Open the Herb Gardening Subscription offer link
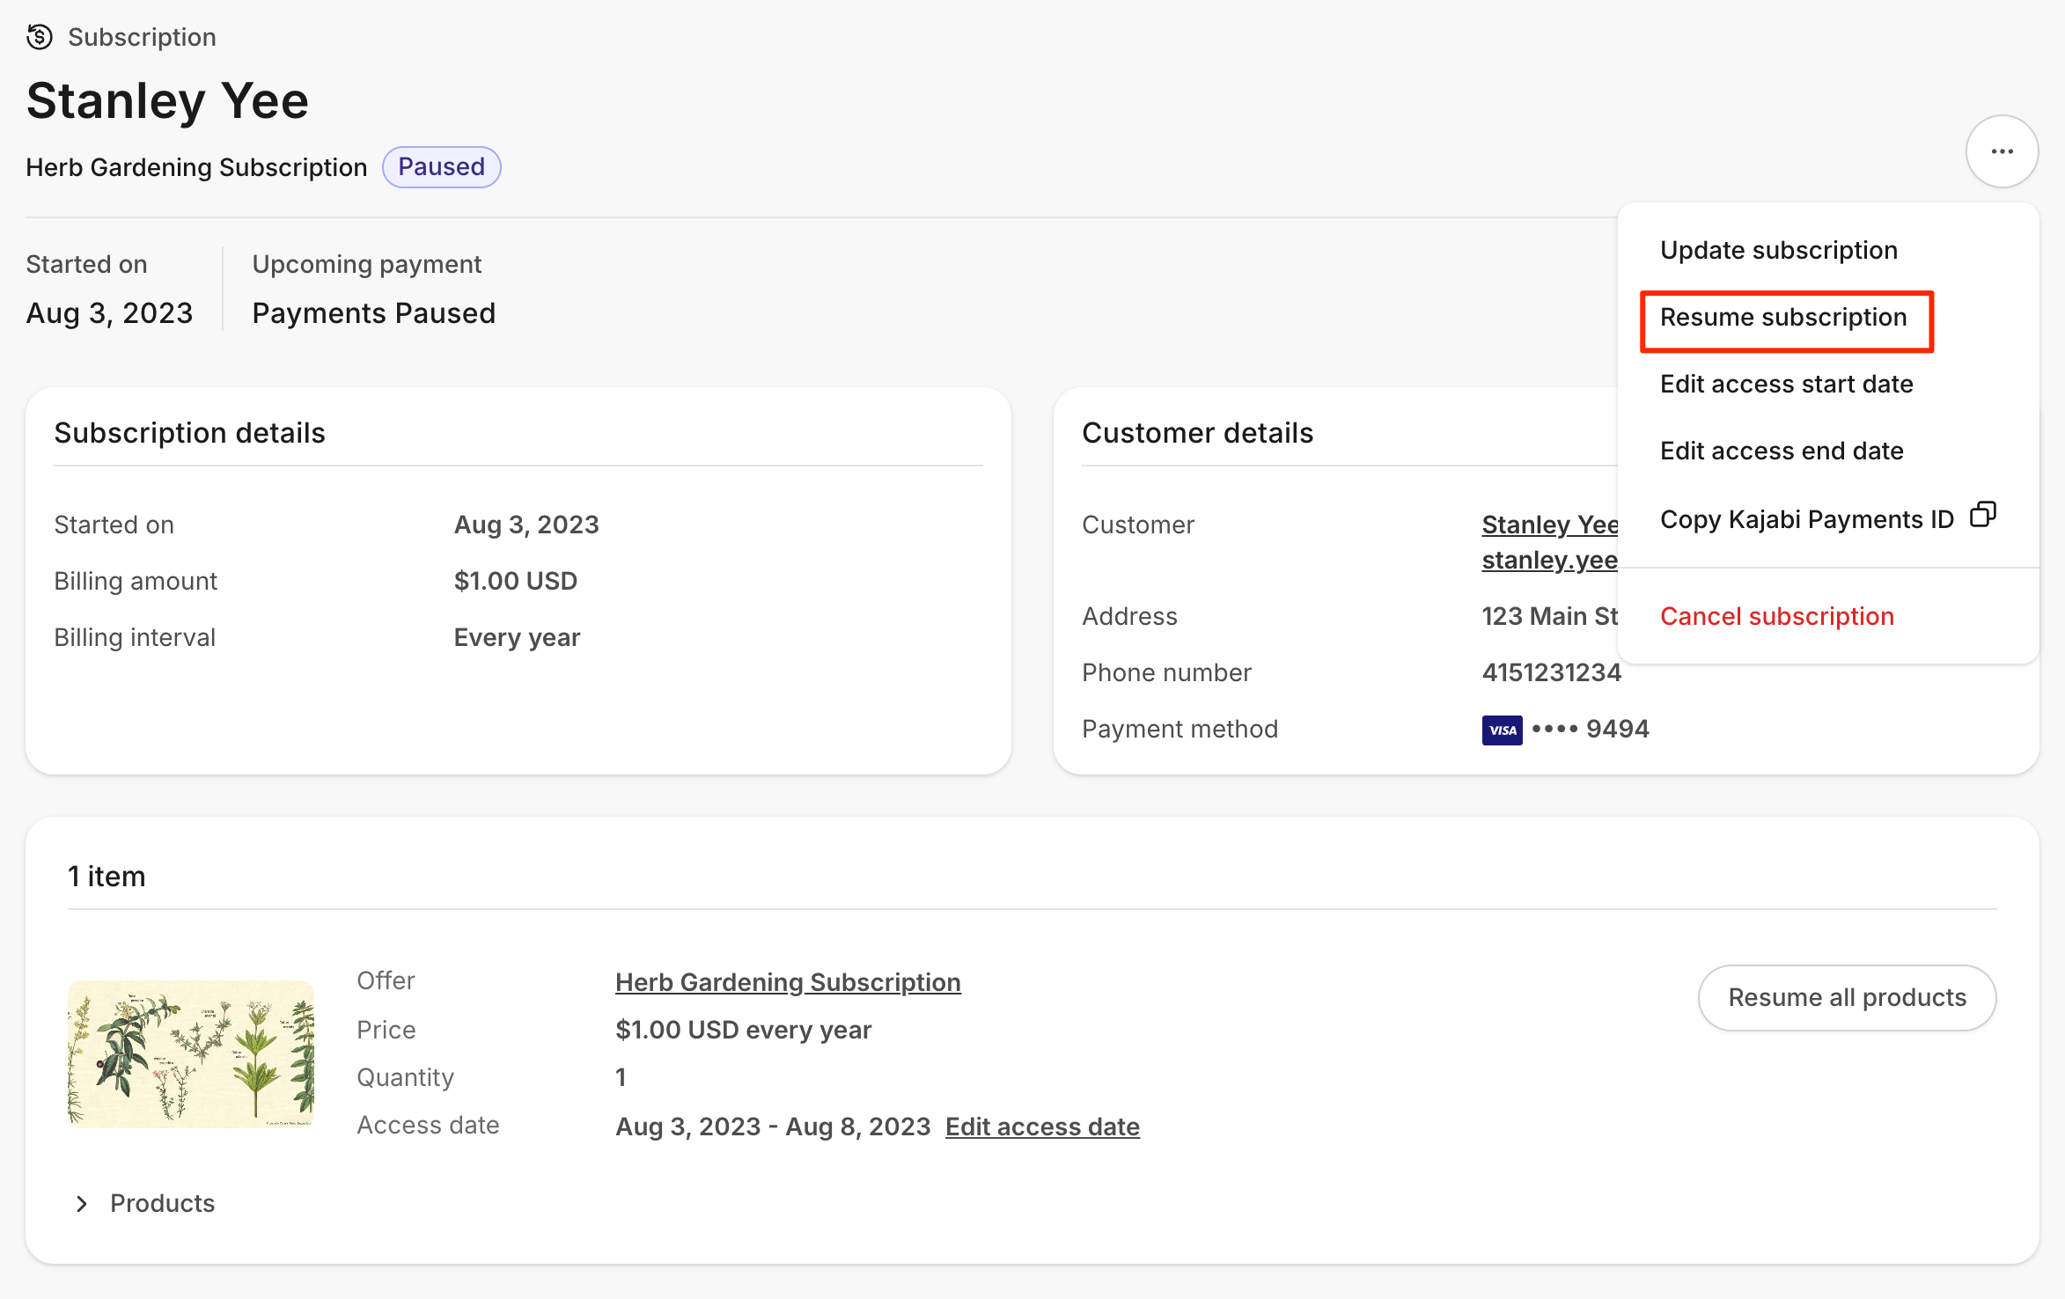Viewport: 2065px width, 1299px height. click(x=788, y=982)
